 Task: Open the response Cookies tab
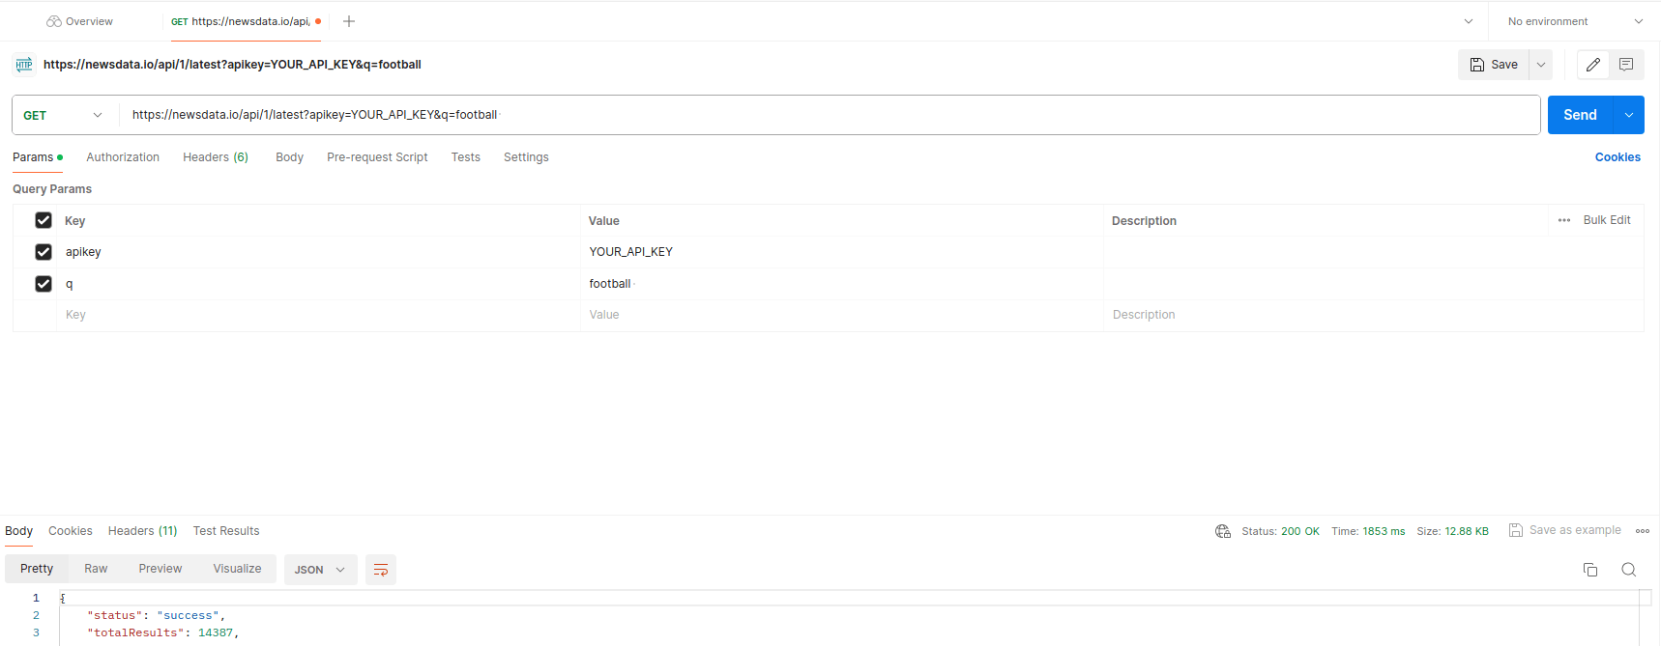click(x=71, y=531)
